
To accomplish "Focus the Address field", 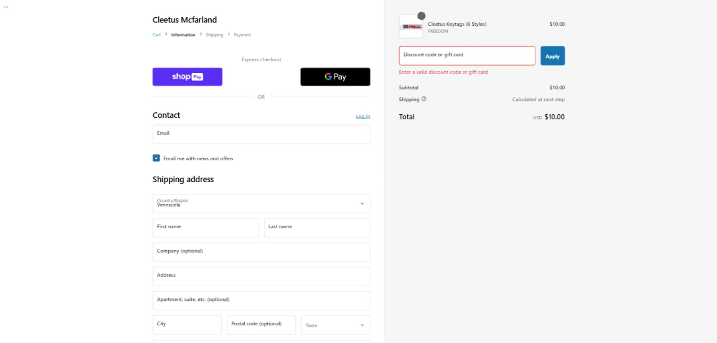I will point(261,277).
